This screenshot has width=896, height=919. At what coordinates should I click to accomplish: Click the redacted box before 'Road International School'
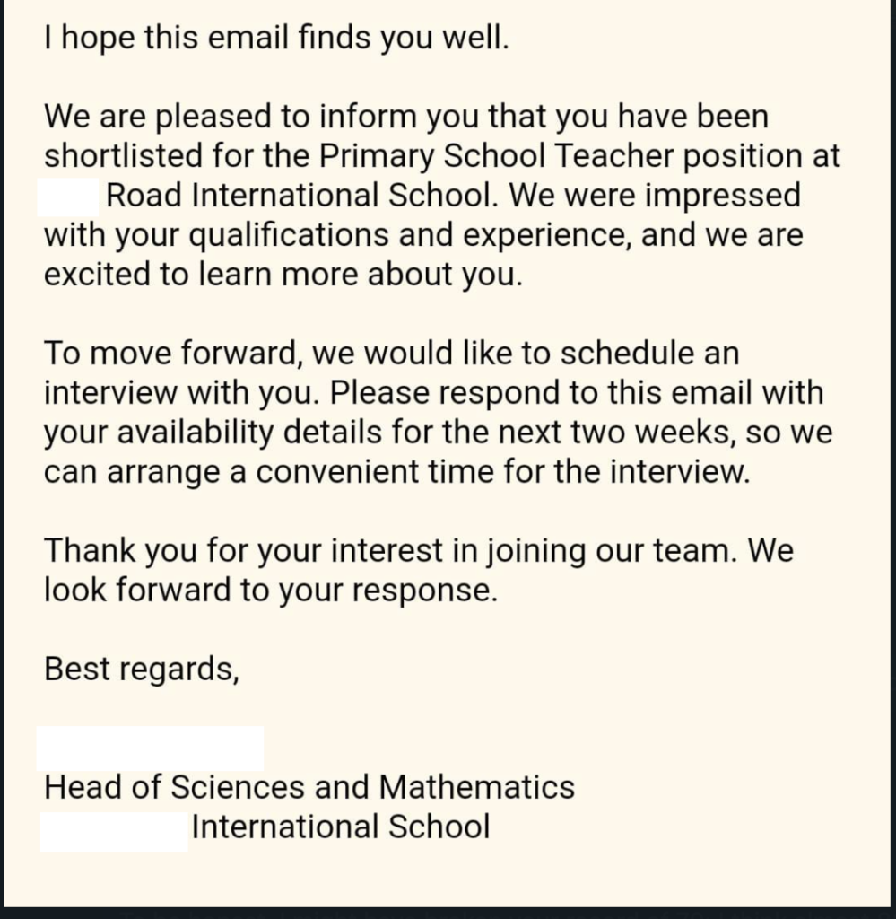[68, 197]
